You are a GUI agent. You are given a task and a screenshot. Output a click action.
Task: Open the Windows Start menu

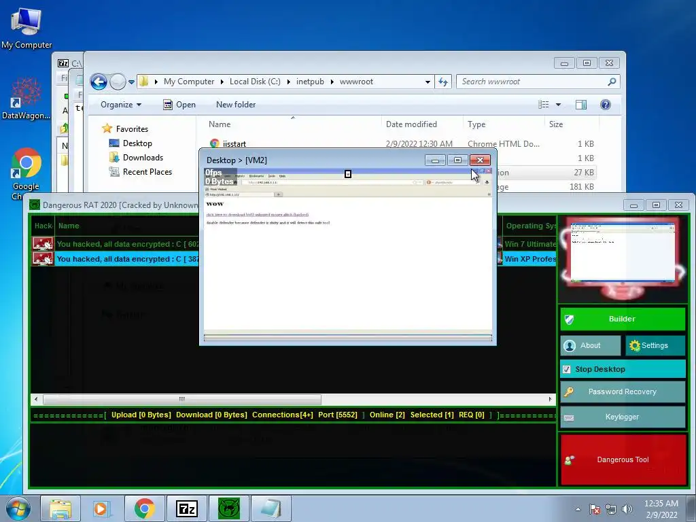(x=18, y=508)
